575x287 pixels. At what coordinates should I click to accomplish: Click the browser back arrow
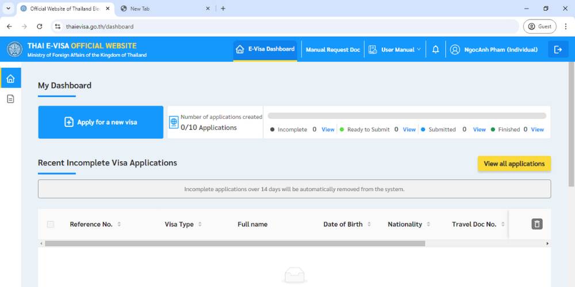pyautogui.click(x=9, y=26)
